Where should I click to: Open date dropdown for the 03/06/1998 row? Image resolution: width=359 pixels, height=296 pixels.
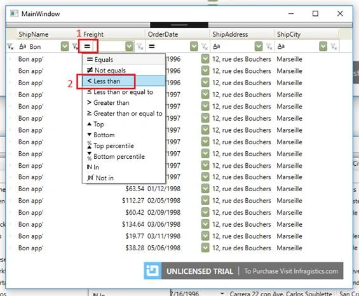click(205, 224)
